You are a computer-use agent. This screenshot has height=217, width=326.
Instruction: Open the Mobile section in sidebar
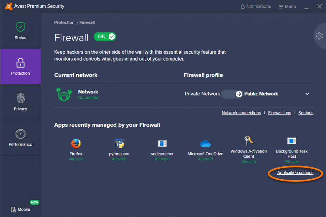point(21,210)
